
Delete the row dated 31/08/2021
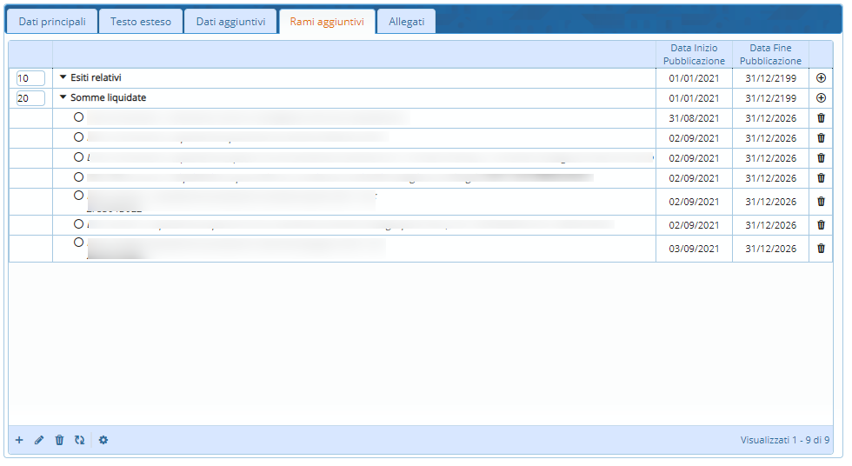821,118
